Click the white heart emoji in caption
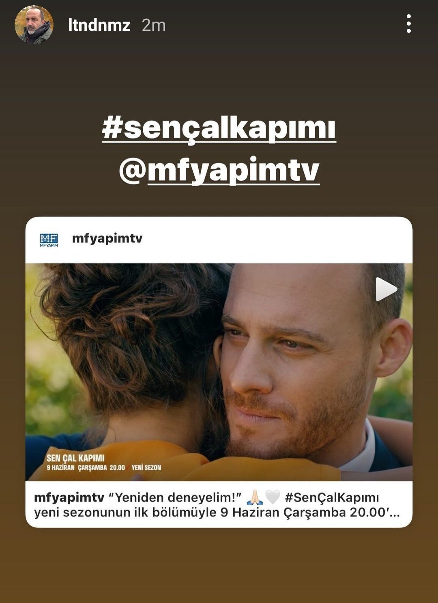 [273, 497]
